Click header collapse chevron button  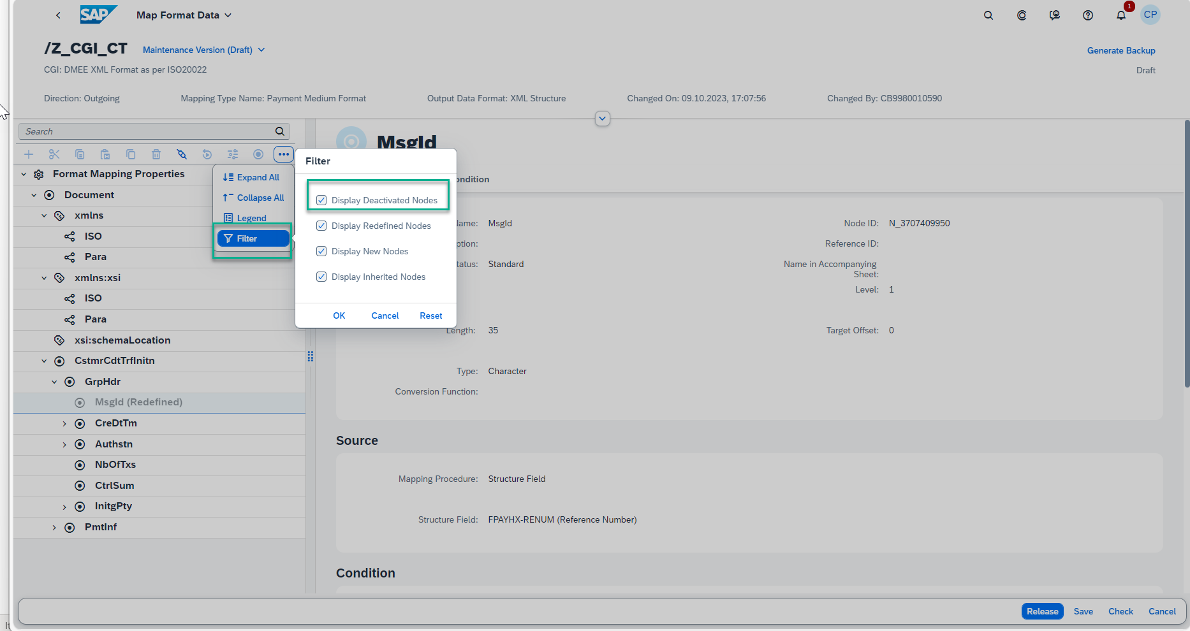pos(602,119)
